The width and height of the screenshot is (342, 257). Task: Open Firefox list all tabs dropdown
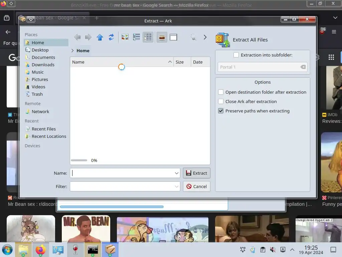(335, 18)
